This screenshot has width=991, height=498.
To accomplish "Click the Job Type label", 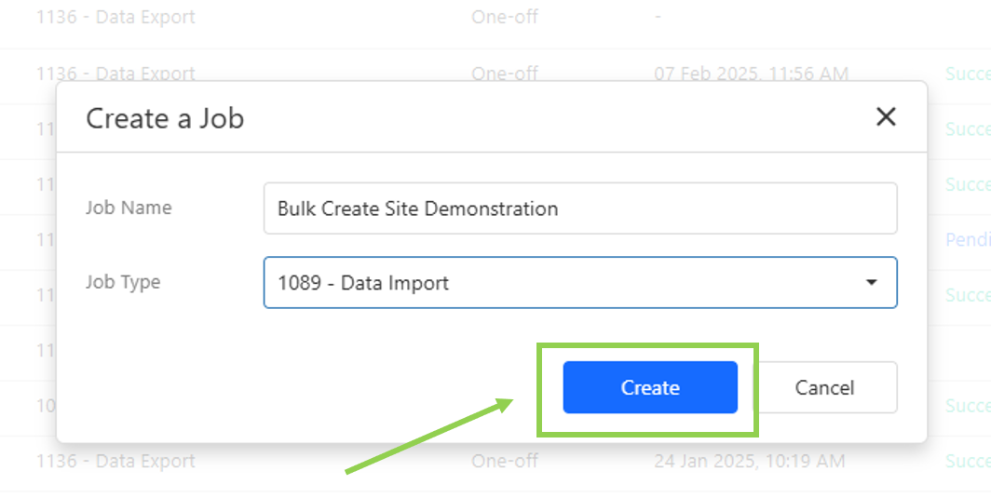I will pyautogui.click(x=123, y=282).
